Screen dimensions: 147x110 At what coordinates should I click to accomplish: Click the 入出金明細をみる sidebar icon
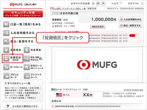point(6,33)
